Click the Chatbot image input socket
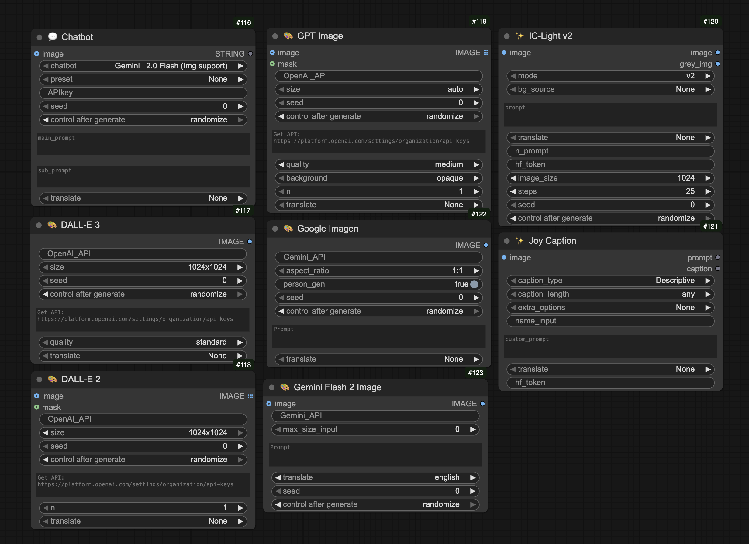Image resolution: width=749 pixels, height=544 pixels. click(37, 54)
